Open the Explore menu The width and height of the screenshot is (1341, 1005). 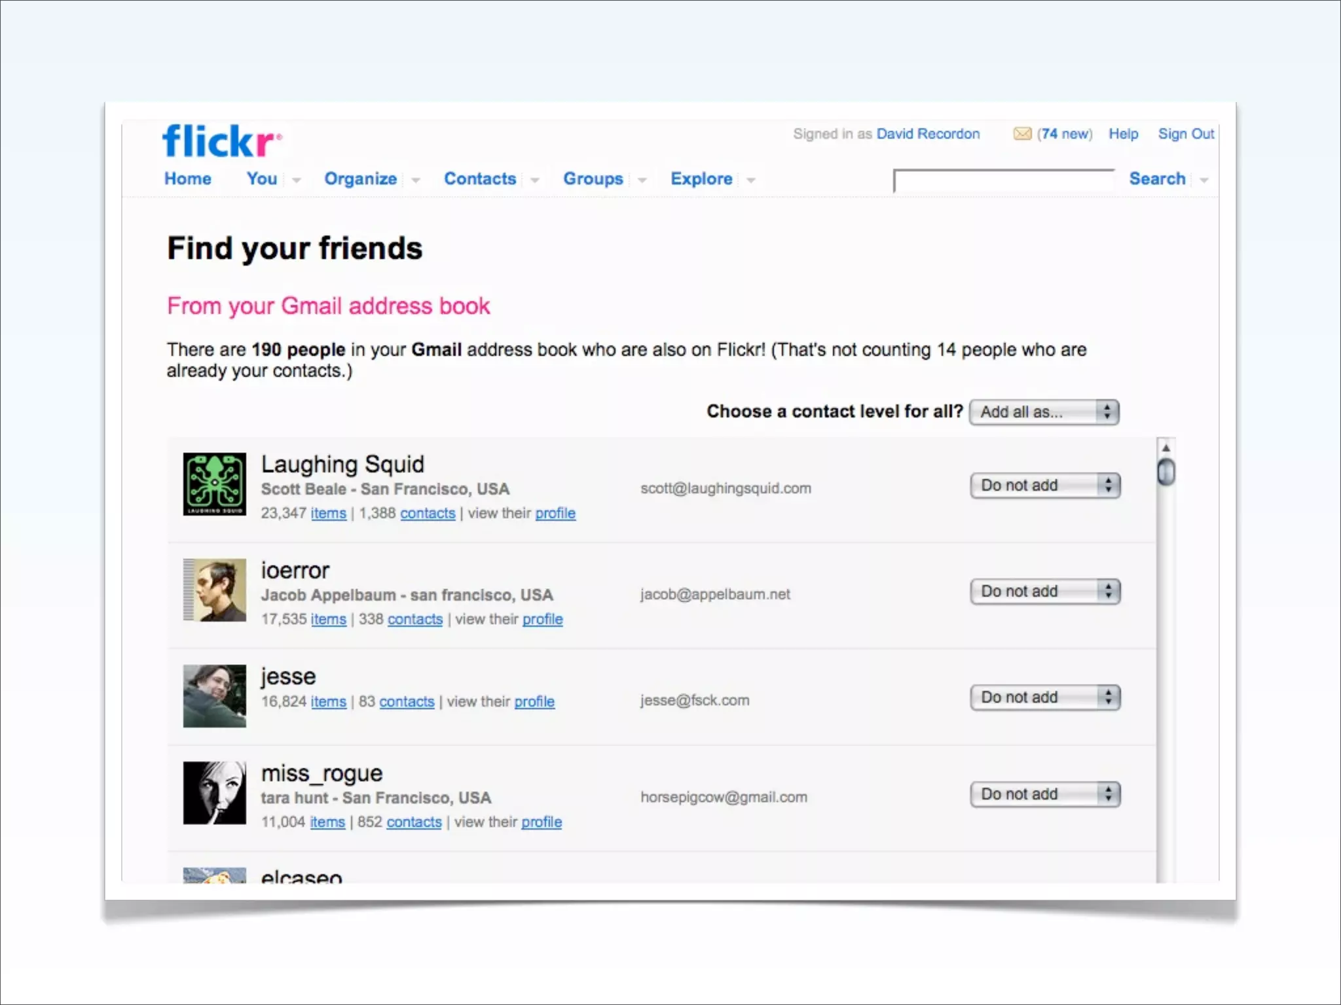pos(701,179)
